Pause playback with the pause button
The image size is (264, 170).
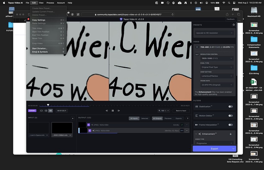[113, 111]
